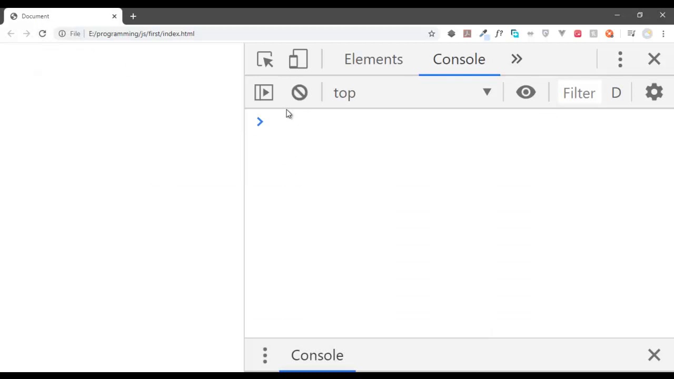674x379 pixels.
Task: Switch to the Elements panel tab
Action: click(x=373, y=59)
